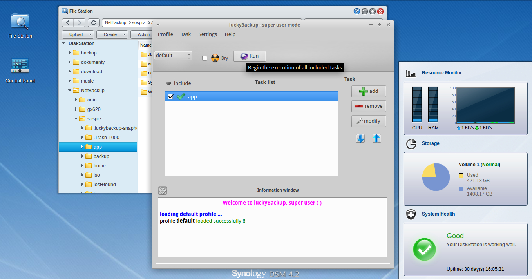Image resolution: width=532 pixels, height=279 pixels.
Task: Open the Help menu
Action: [x=230, y=34]
